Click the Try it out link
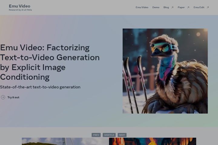 click(x=13, y=97)
